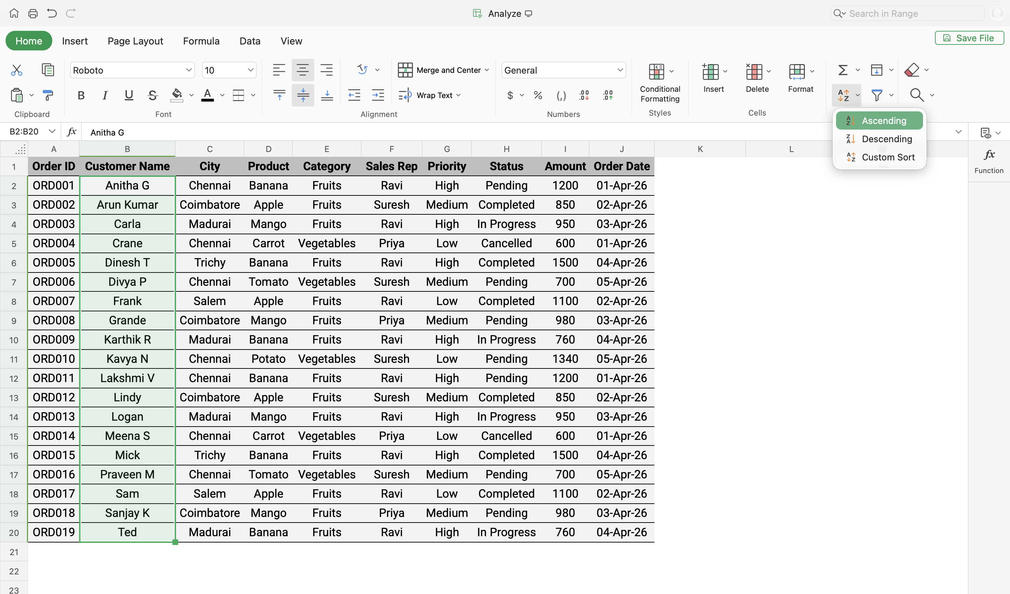Click the Conditional Formatting icon
Screen dimensions: 1010x594
(656, 72)
